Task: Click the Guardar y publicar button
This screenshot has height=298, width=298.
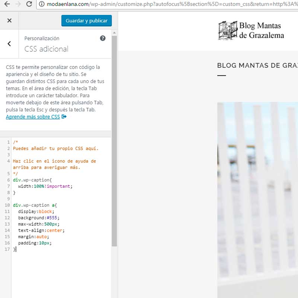Action: point(86,20)
